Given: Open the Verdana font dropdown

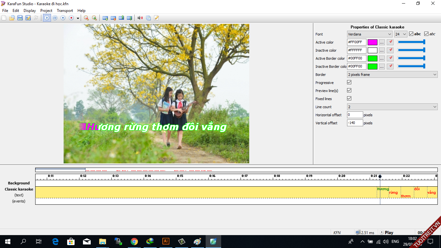Looking at the screenshot, I should (x=370, y=34).
